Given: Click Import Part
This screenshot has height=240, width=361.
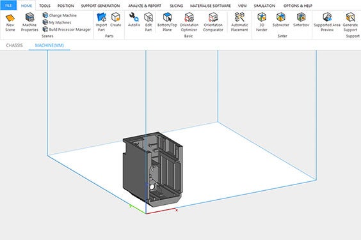Looking at the screenshot, I should coord(101,22).
